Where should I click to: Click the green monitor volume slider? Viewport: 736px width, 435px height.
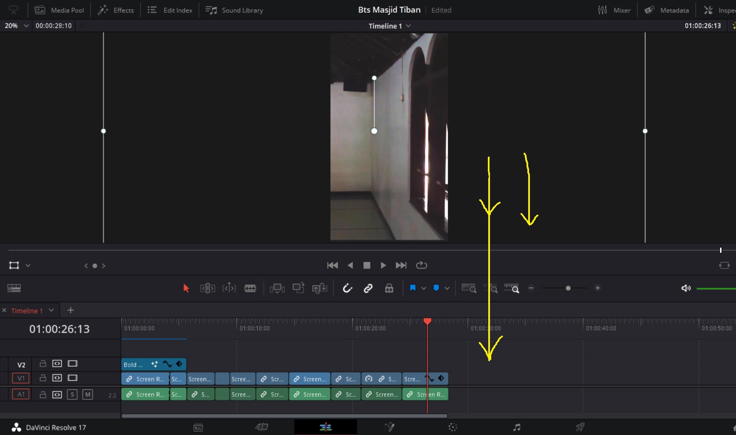click(716, 289)
